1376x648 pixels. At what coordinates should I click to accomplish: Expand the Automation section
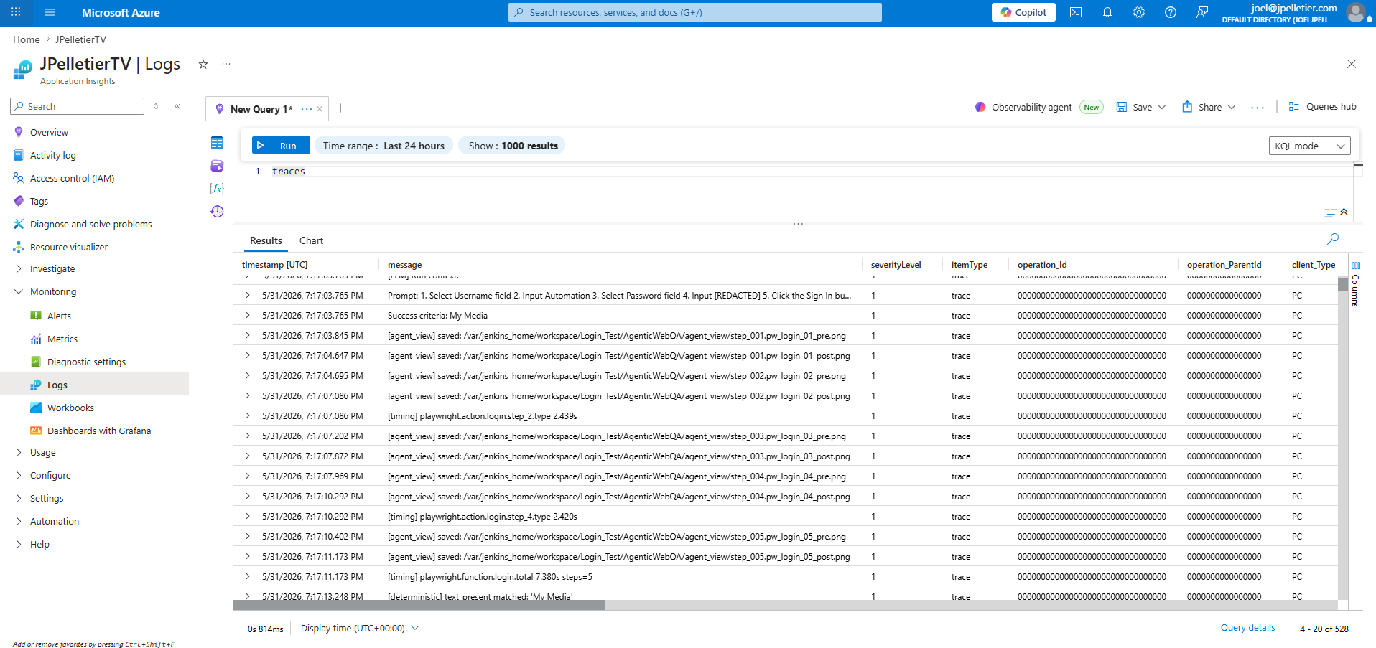19,521
